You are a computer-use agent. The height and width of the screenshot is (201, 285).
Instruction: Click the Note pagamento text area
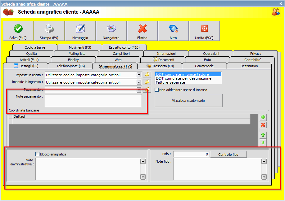[x=93, y=101]
